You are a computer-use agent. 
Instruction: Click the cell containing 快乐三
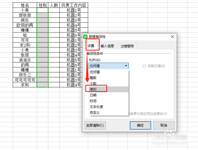[x=25, y=75]
